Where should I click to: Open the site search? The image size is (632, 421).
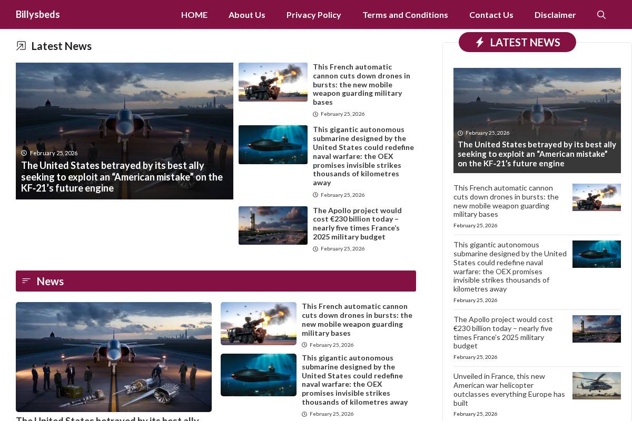[x=601, y=15]
